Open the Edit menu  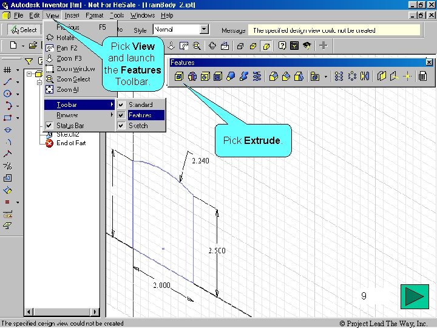click(x=35, y=15)
